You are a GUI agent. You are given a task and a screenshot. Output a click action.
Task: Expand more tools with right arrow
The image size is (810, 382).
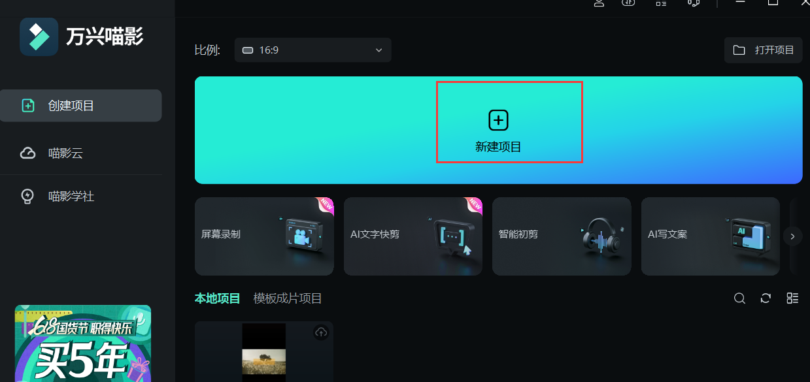pos(792,236)
